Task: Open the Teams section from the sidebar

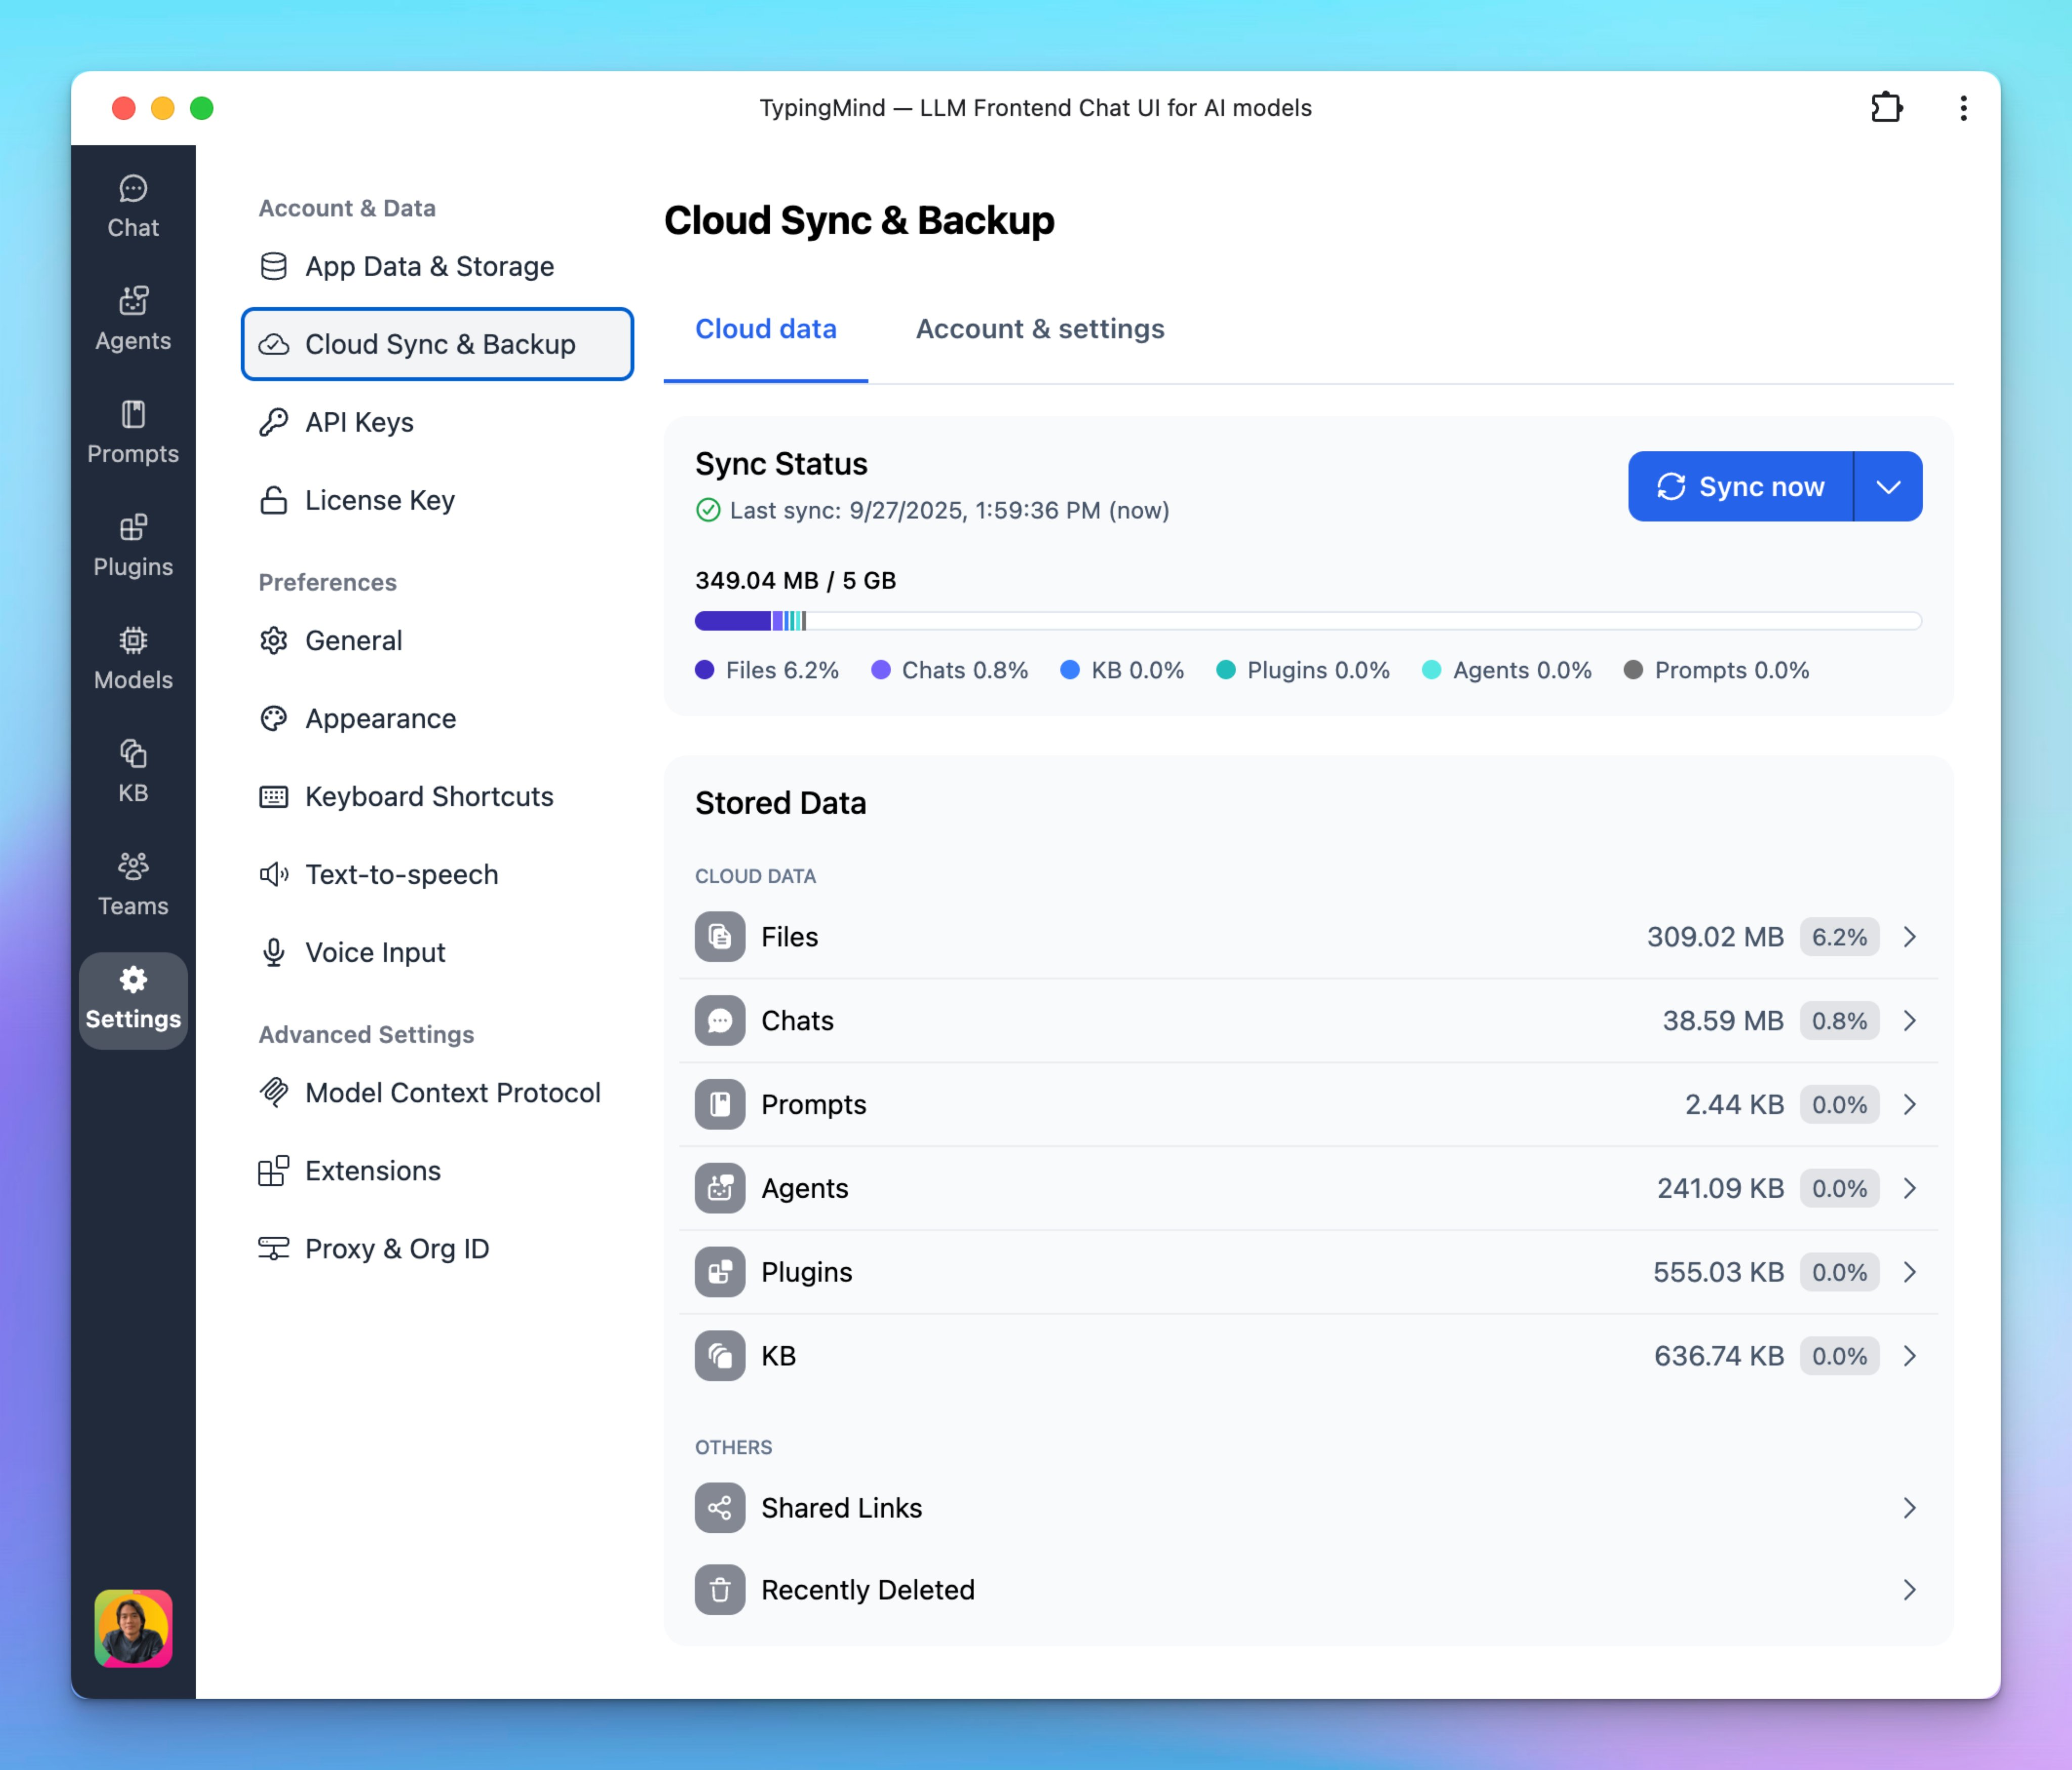Action: tap(132, 884)
